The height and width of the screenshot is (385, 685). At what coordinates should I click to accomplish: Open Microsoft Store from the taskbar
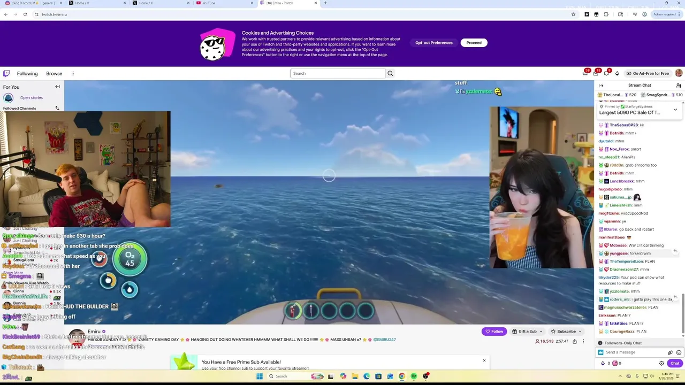click(x=378, y=376)
